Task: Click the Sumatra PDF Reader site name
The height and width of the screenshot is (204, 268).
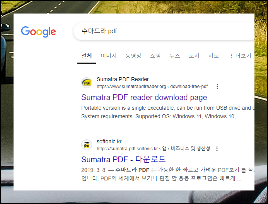Action: point(123,79)
